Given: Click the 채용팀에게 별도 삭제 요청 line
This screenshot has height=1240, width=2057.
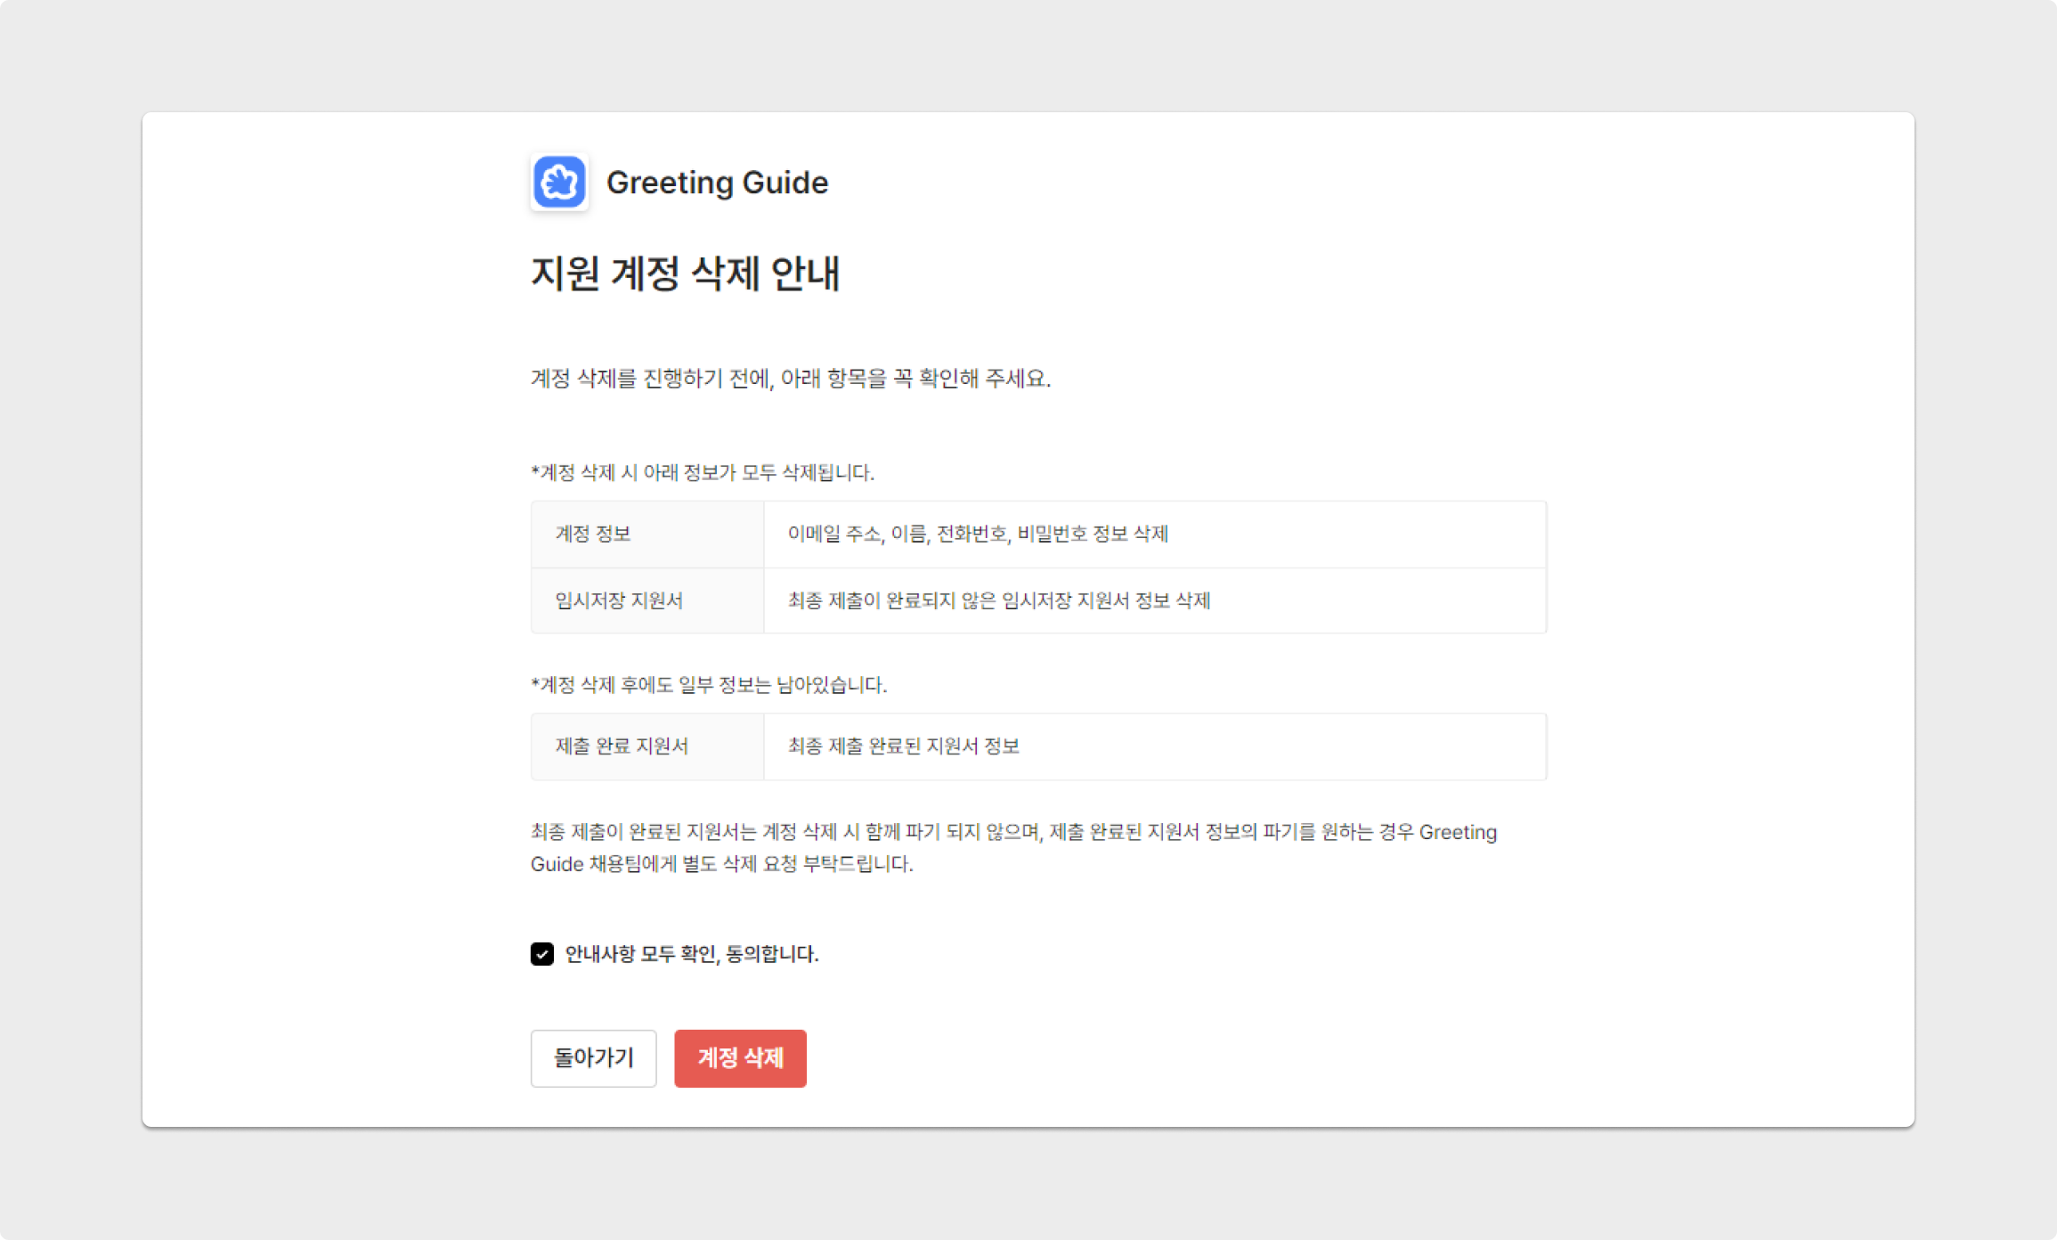Looking at the screenshot, I should [x=721, y=864].
